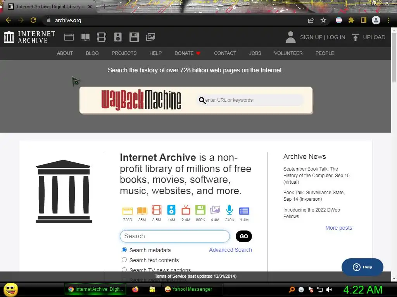Click the UPLOAD link text
This screenshot has width=397, height=297.
pyautogui.click(x=374, y=37)
